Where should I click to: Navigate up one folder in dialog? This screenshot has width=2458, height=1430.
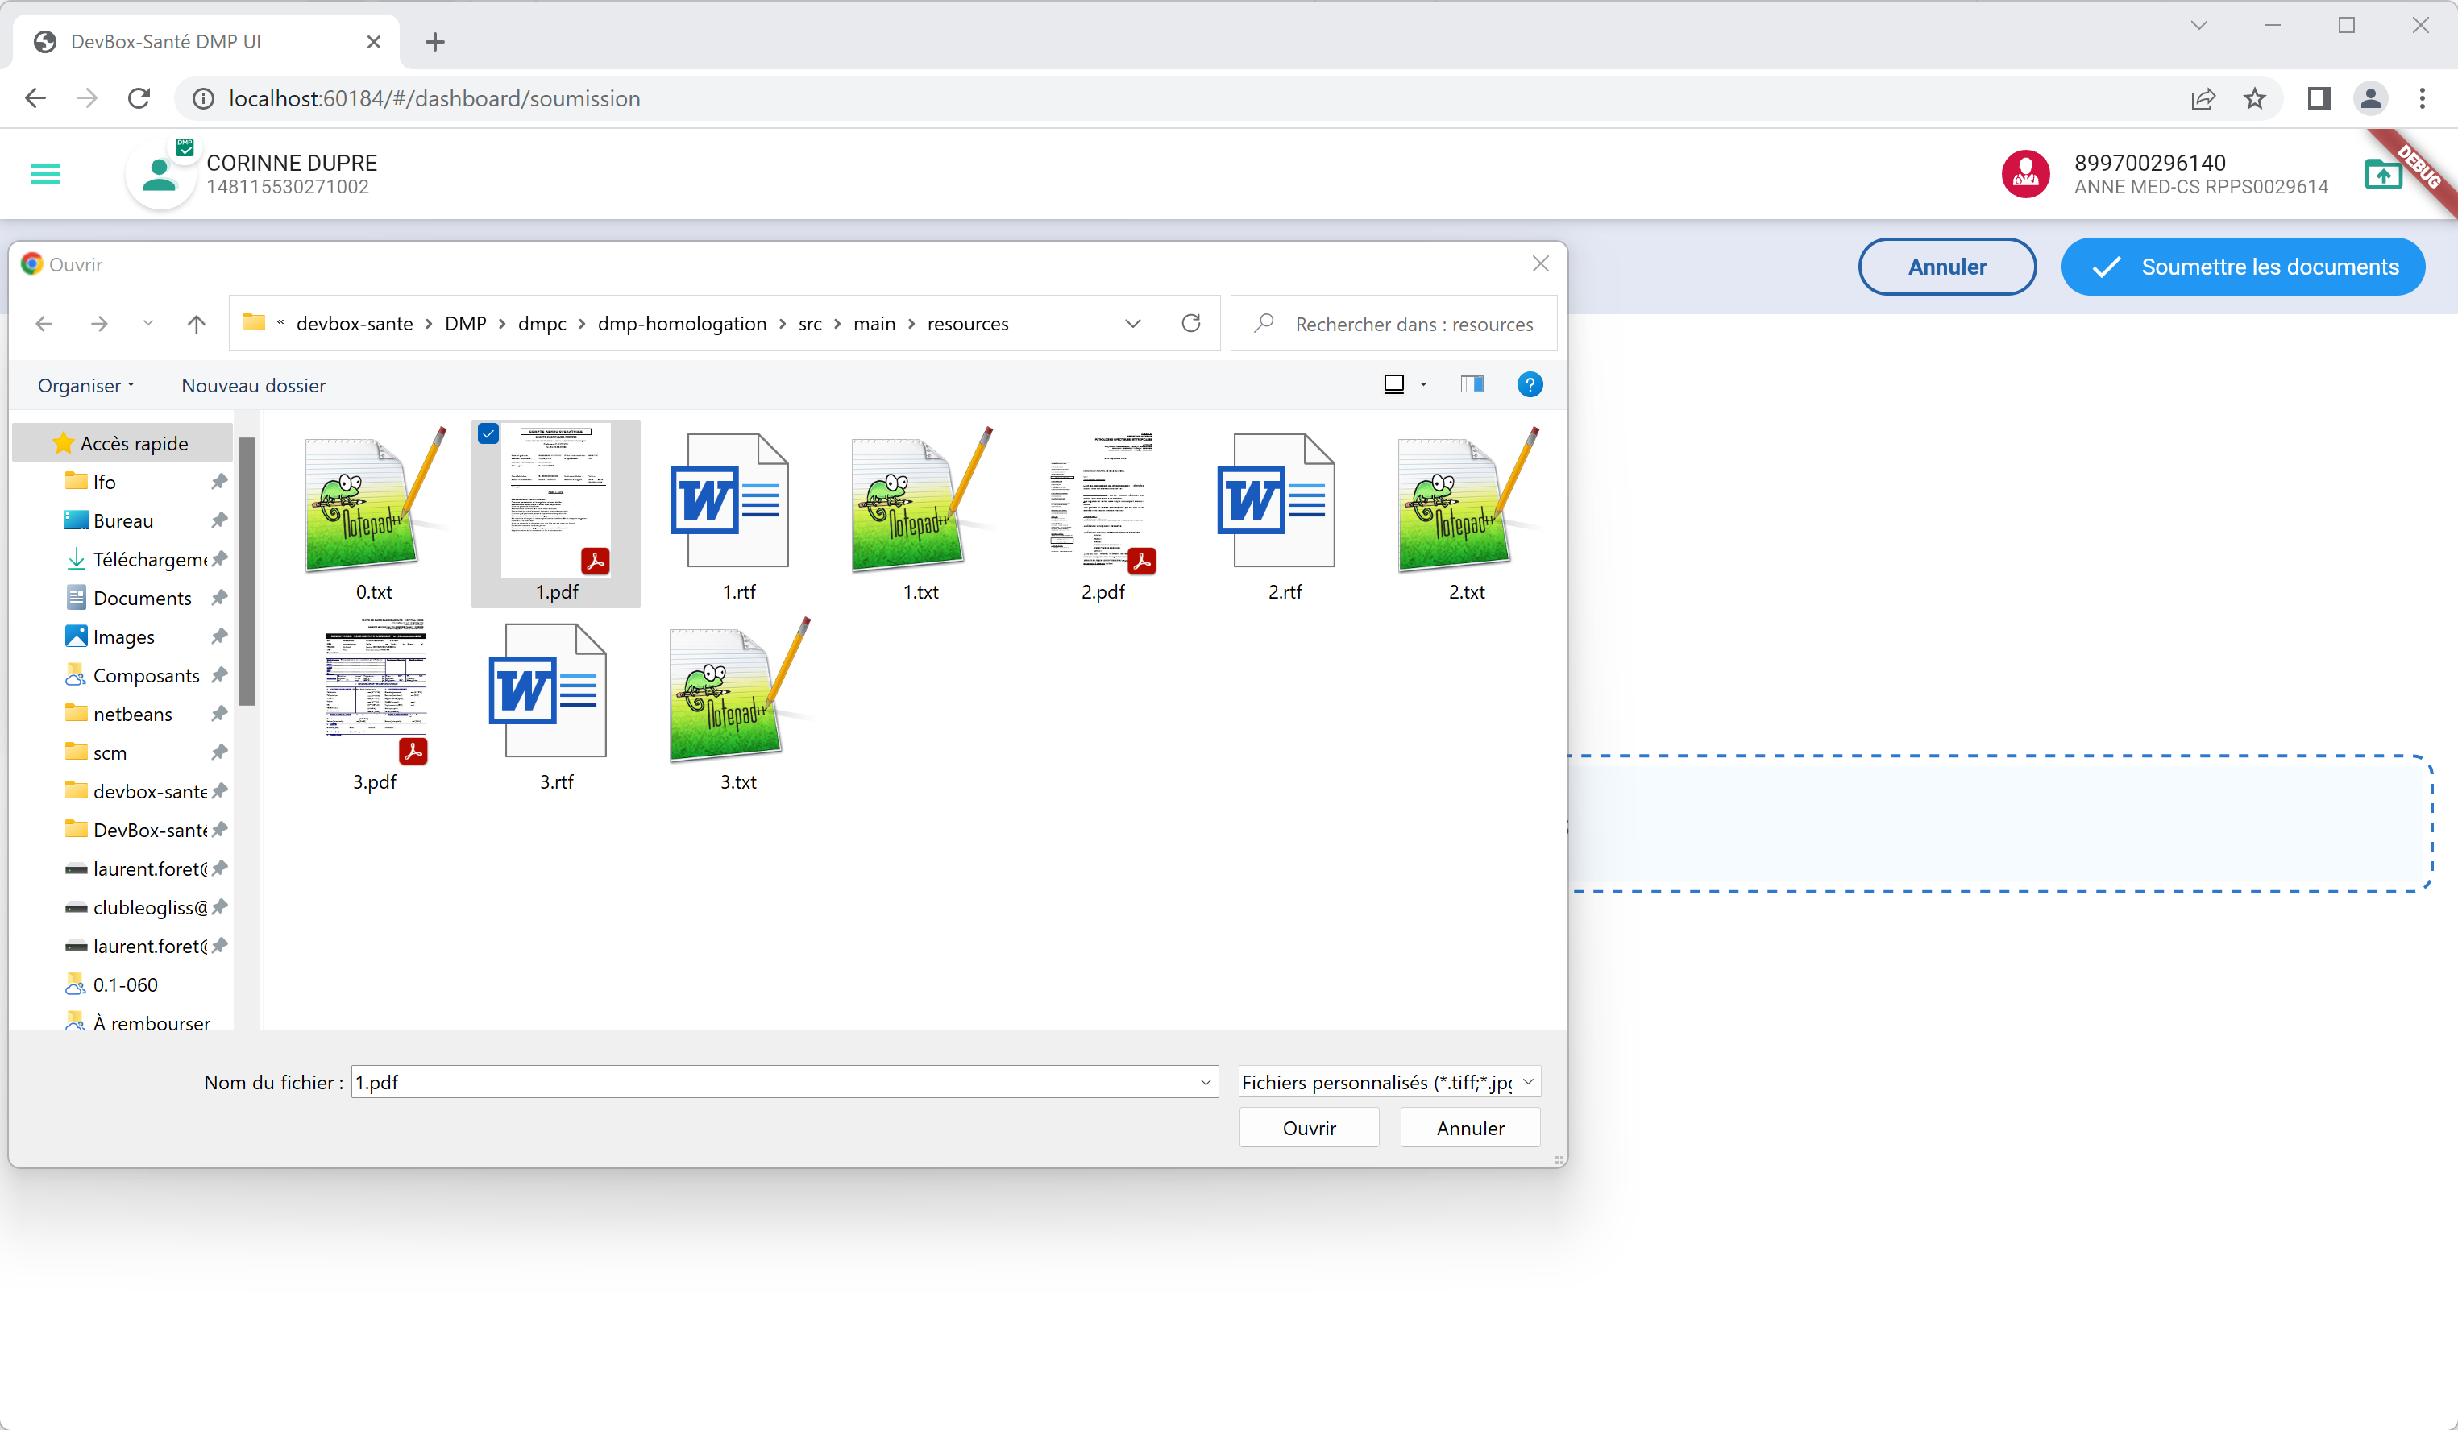[x=196, y=324]
